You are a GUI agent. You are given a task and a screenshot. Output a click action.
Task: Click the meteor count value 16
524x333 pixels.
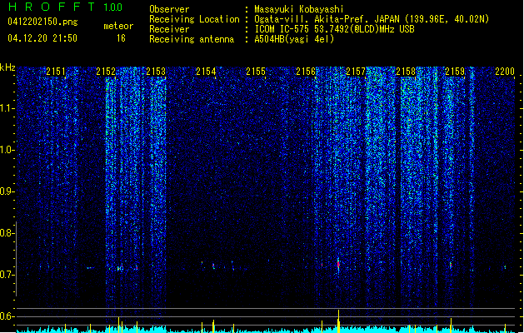(x=121, y=38)
